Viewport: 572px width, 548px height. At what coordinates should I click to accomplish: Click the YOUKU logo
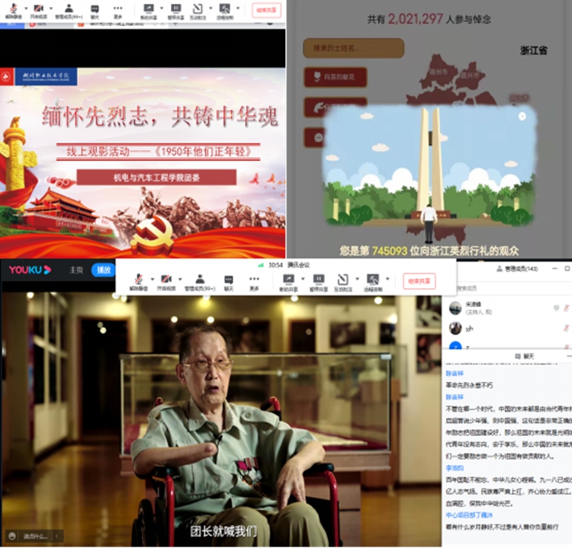(x=31, y=270)
